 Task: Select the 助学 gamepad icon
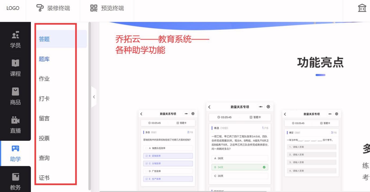point(15,149)
